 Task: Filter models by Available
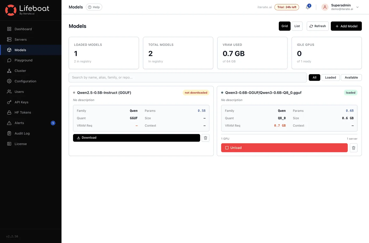coord(351,77)
